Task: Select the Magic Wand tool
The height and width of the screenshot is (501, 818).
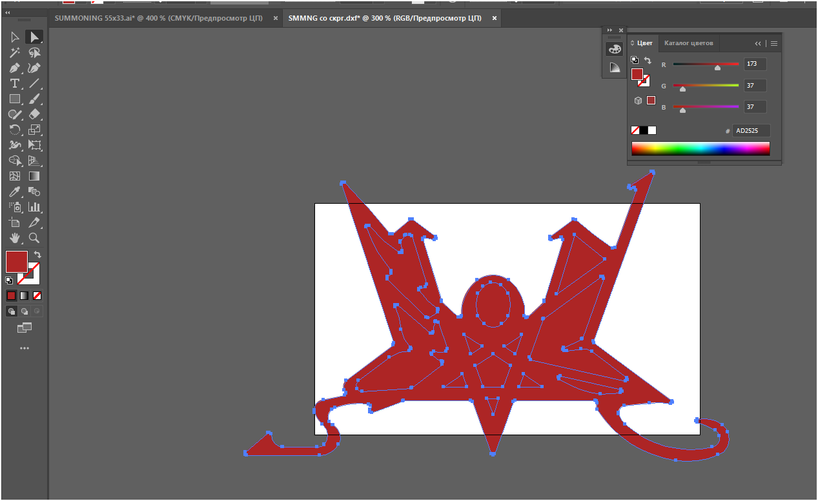Action: pos(14,53)
